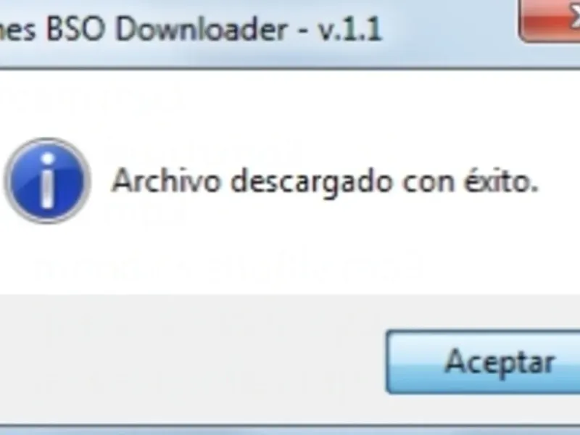Confirm the successful download with Aceptar

[483, 362]
